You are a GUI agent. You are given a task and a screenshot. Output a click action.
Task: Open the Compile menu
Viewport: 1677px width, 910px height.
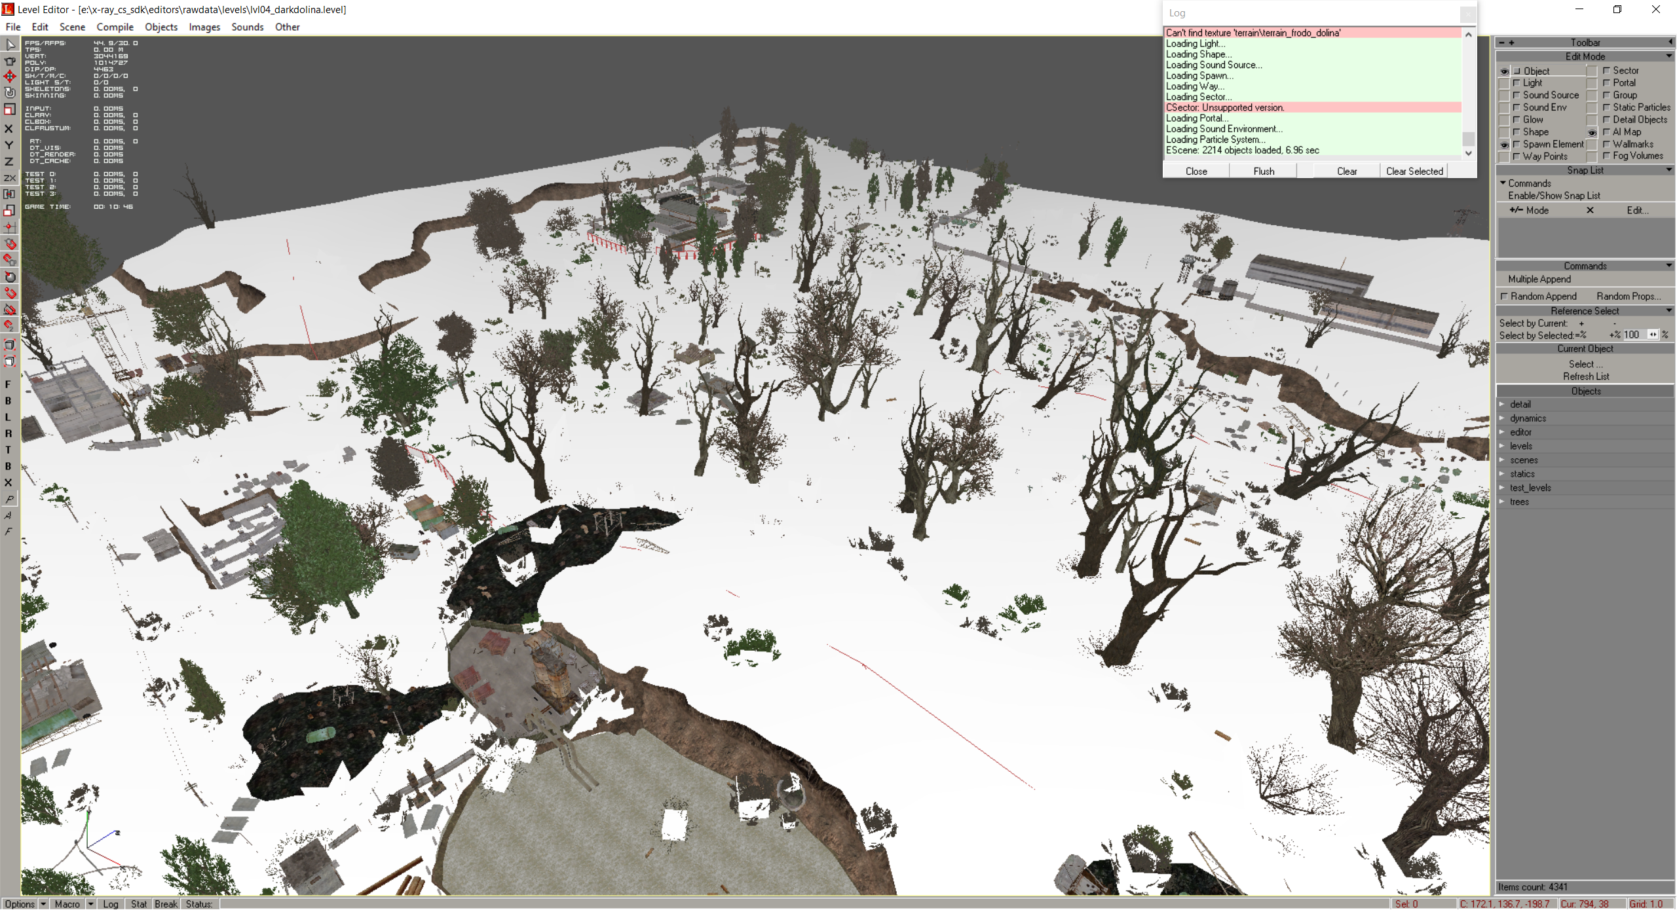115,27
